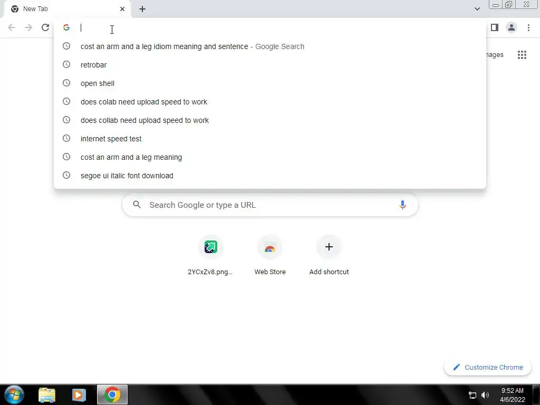This screenshot has width=540, height=405.
Task: Choose 'does collab need upload speed to work'
Action: [x=270, y=120]
